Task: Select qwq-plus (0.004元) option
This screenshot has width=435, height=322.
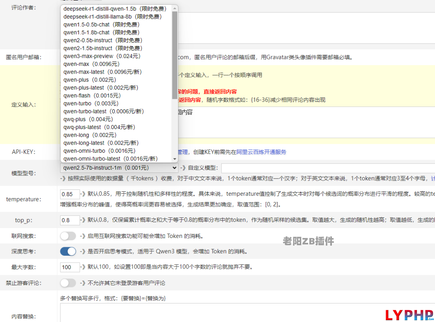Action: [116, 119]
